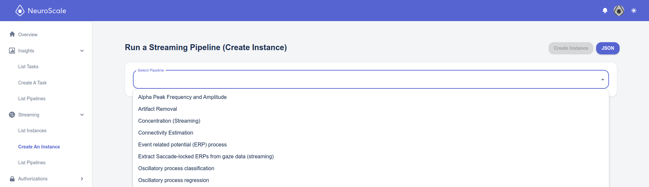Open List Tasks under Insights
This screenshot has width=649, height=187.
tap(28, 67)
